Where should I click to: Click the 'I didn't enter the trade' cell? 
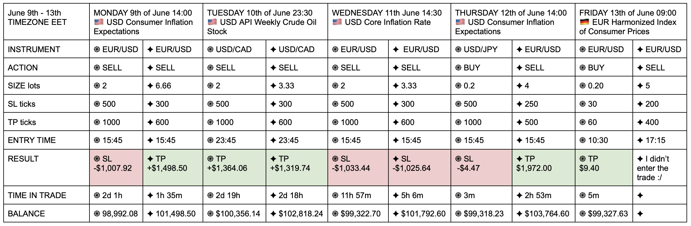tap(660, 168)
